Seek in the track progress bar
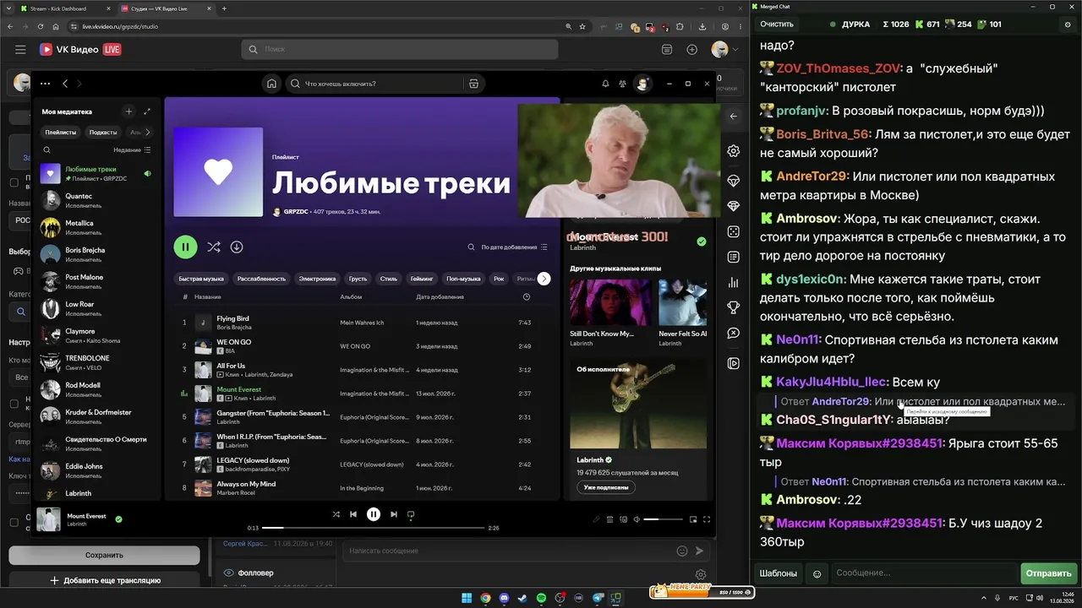This screenshot has width=1082, height=608. 374,528
